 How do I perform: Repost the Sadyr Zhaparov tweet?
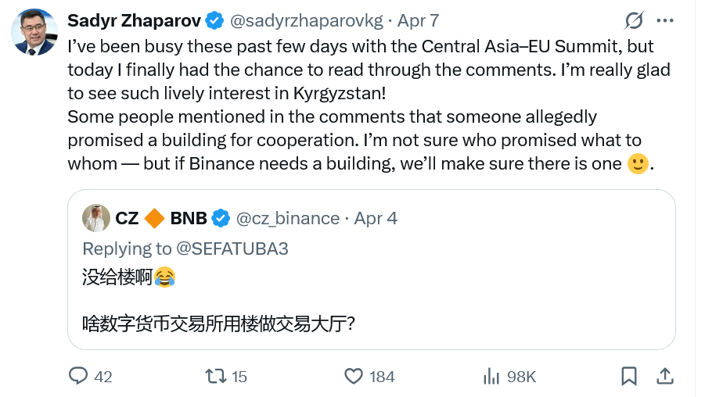pyautogui.click(x=215, y=376)
